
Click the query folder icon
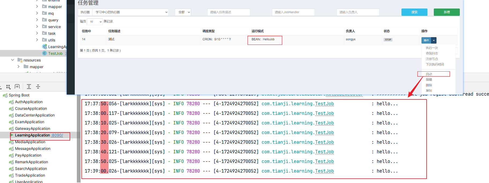click(44, 20)
